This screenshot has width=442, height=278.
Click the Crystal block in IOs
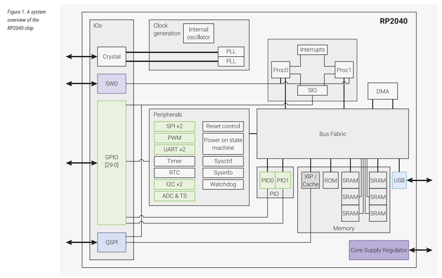112,56
